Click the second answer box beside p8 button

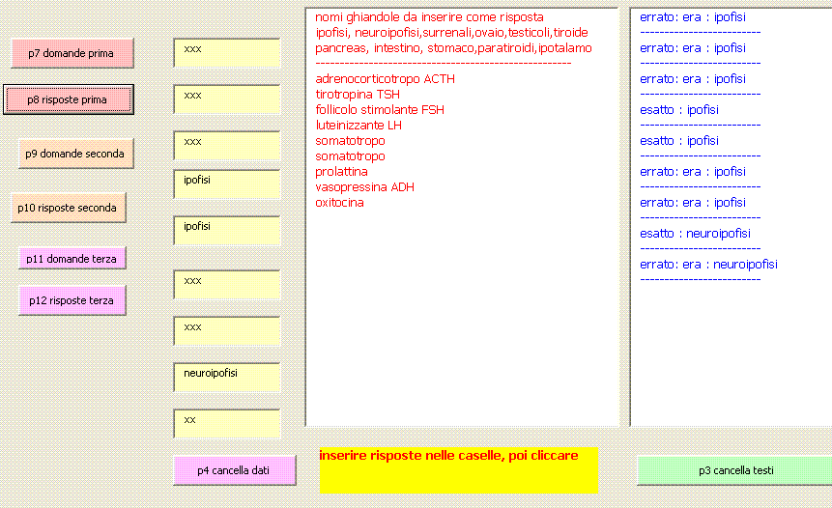(x=226, y=99)
